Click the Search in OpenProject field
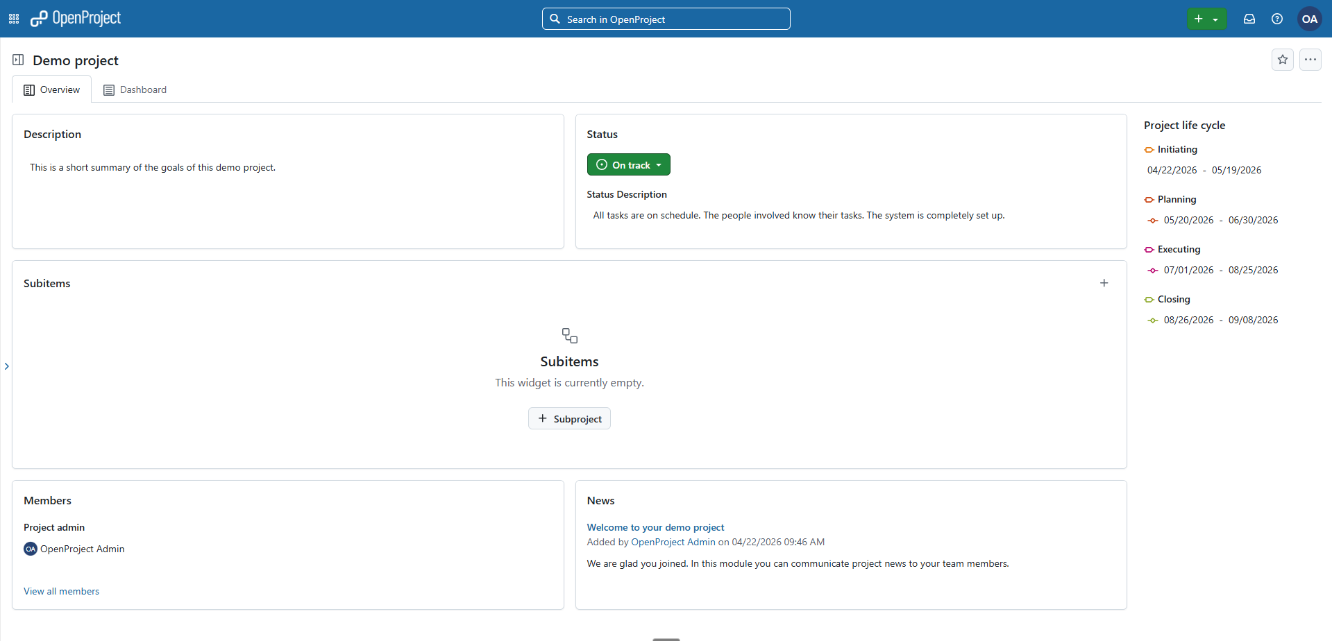The image size is (1332, 641). point(665,19)
